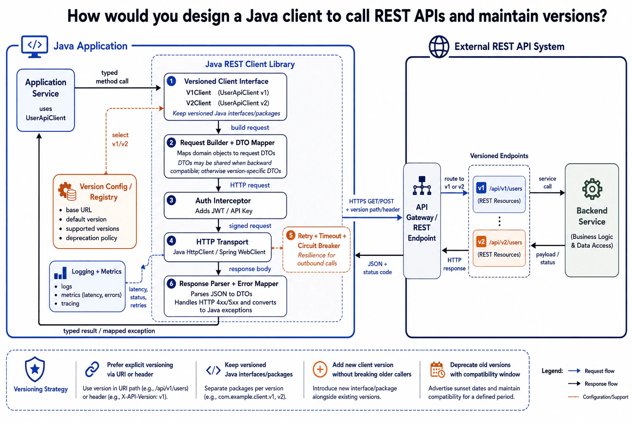Click the chain link icon in the strategy bar
Screen dimensions: 633x422
(92, 369)
